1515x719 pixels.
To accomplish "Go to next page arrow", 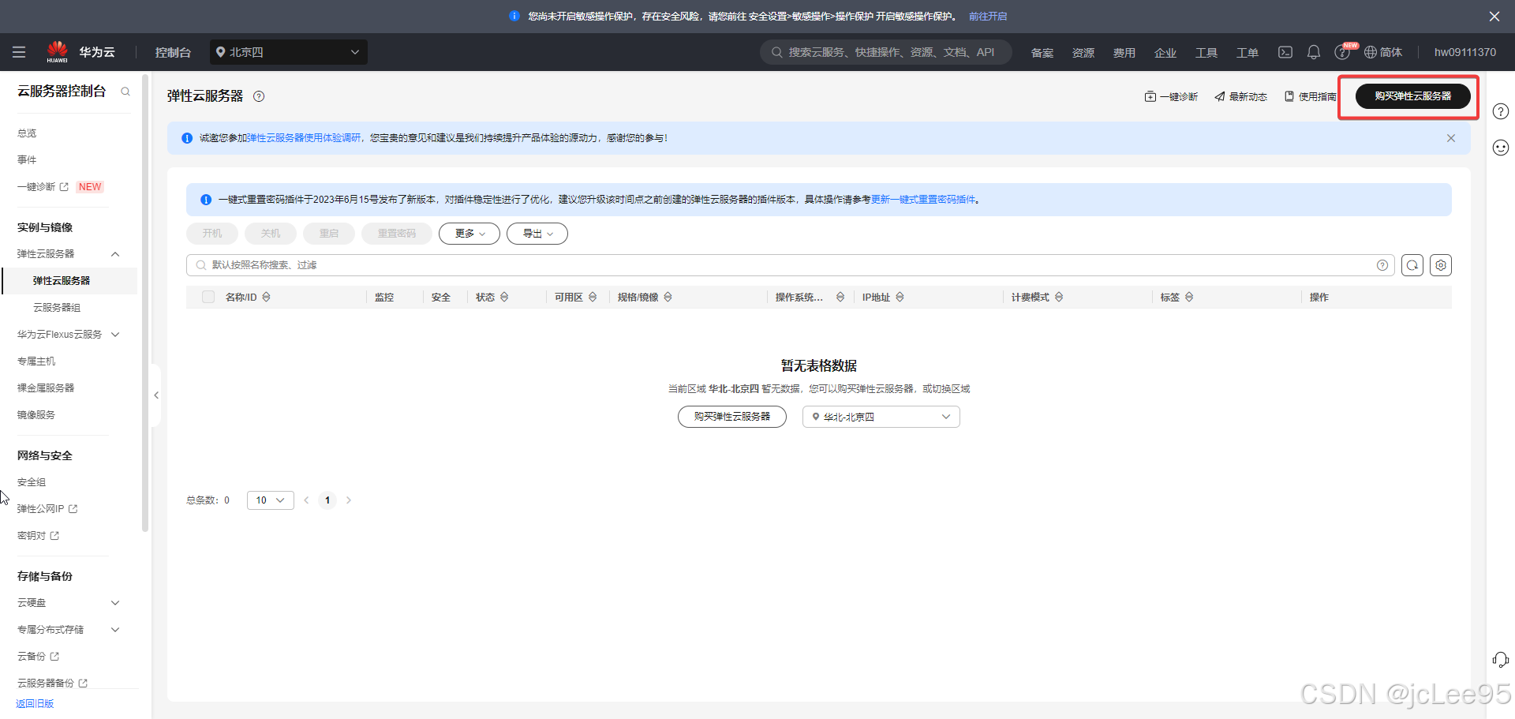I will click(349, 500).
